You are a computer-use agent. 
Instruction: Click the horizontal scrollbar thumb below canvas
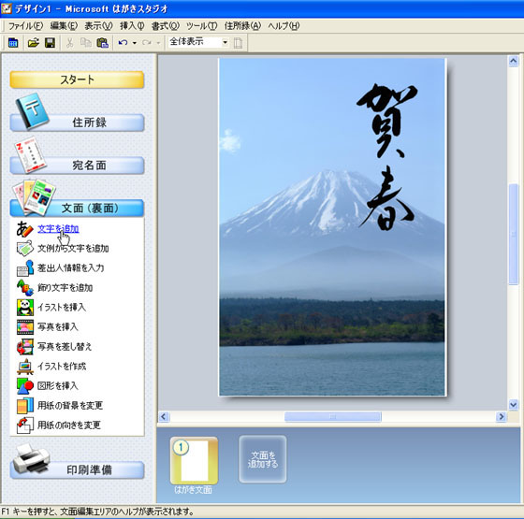click(333, 416)
